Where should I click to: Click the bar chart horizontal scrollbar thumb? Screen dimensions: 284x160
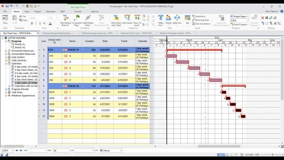(219, 146)
